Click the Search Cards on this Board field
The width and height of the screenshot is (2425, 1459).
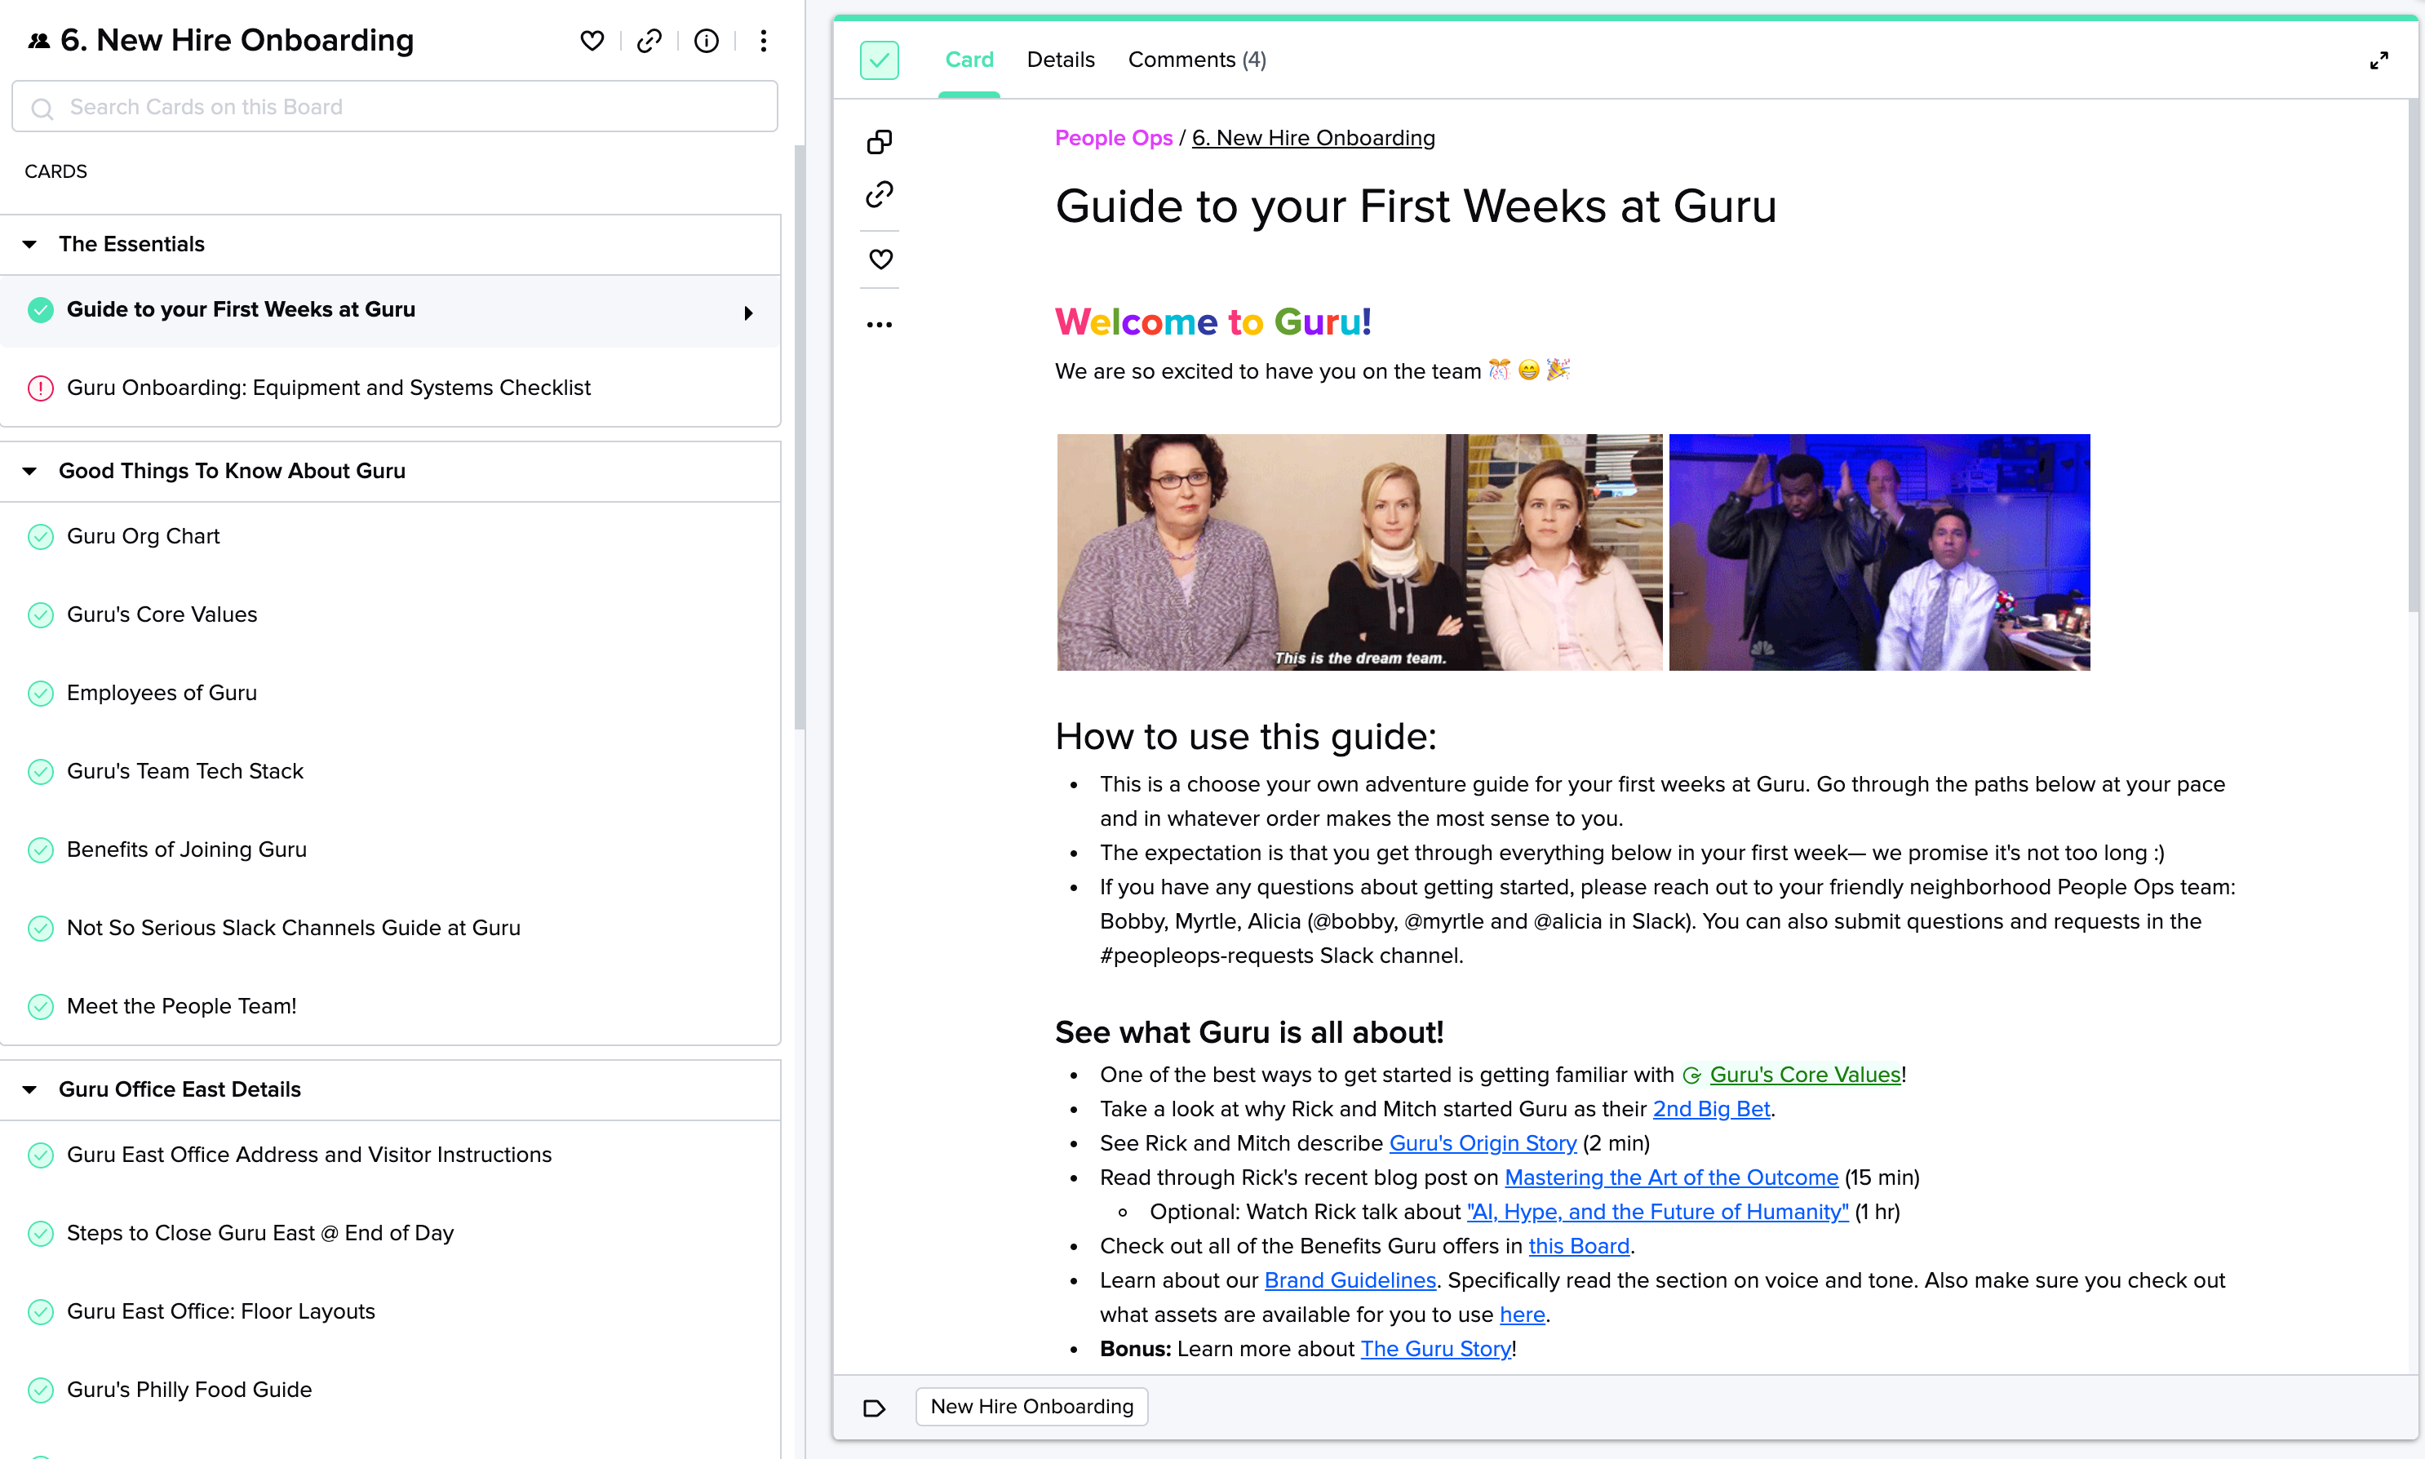click(x=395, y=108)
